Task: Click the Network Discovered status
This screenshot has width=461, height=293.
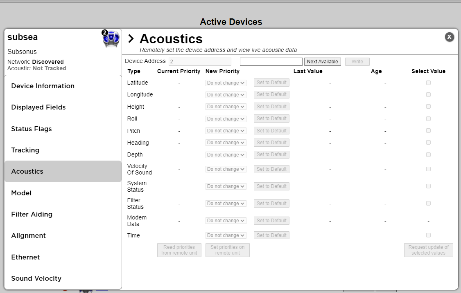Action: tap(36, 62)
